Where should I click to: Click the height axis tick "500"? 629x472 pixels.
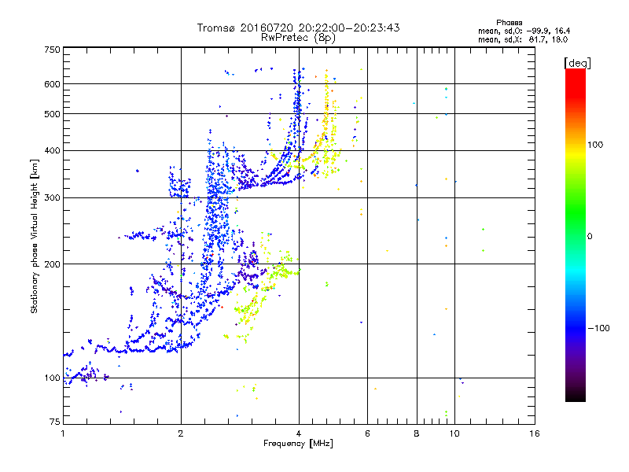pos(52,114)
